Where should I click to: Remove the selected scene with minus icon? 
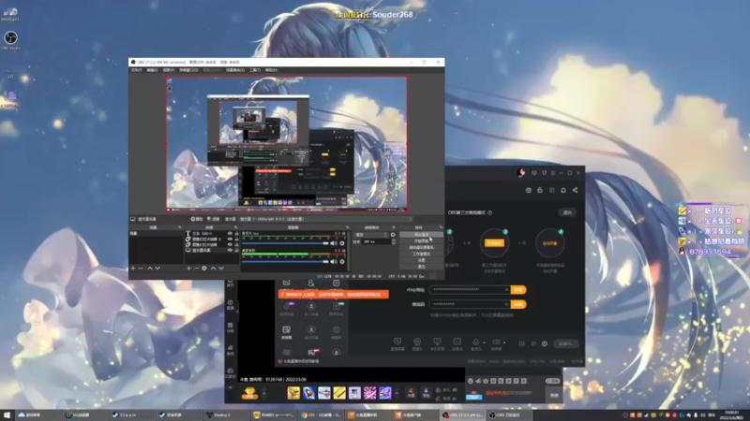(x=141, y=269)
